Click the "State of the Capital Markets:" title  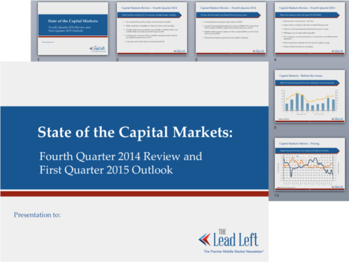click(135, 132)
